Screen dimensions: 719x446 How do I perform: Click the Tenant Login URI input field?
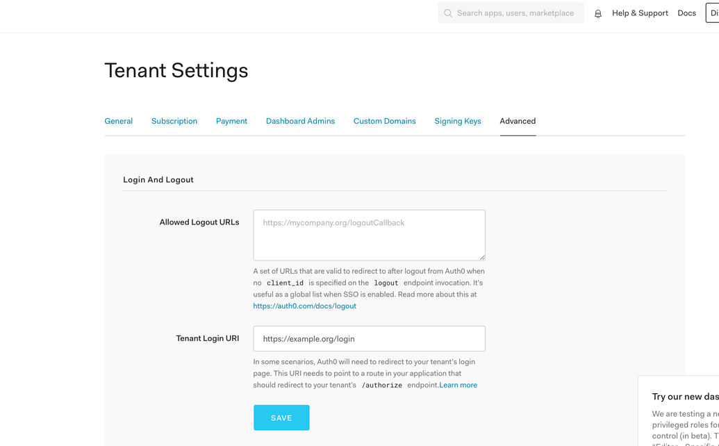coord(368,339)
